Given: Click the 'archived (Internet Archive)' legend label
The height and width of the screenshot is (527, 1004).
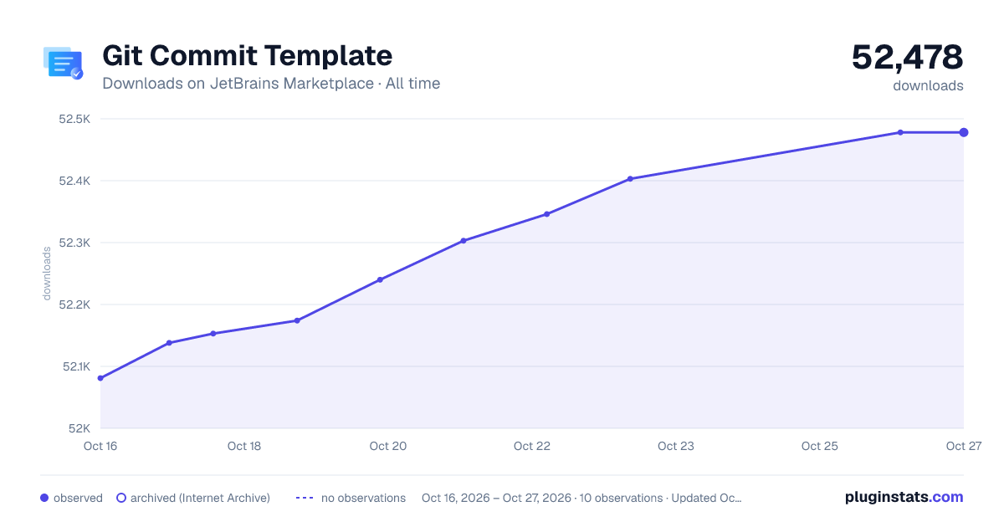Looking at the screenshot, I should (x=200, y=498).
